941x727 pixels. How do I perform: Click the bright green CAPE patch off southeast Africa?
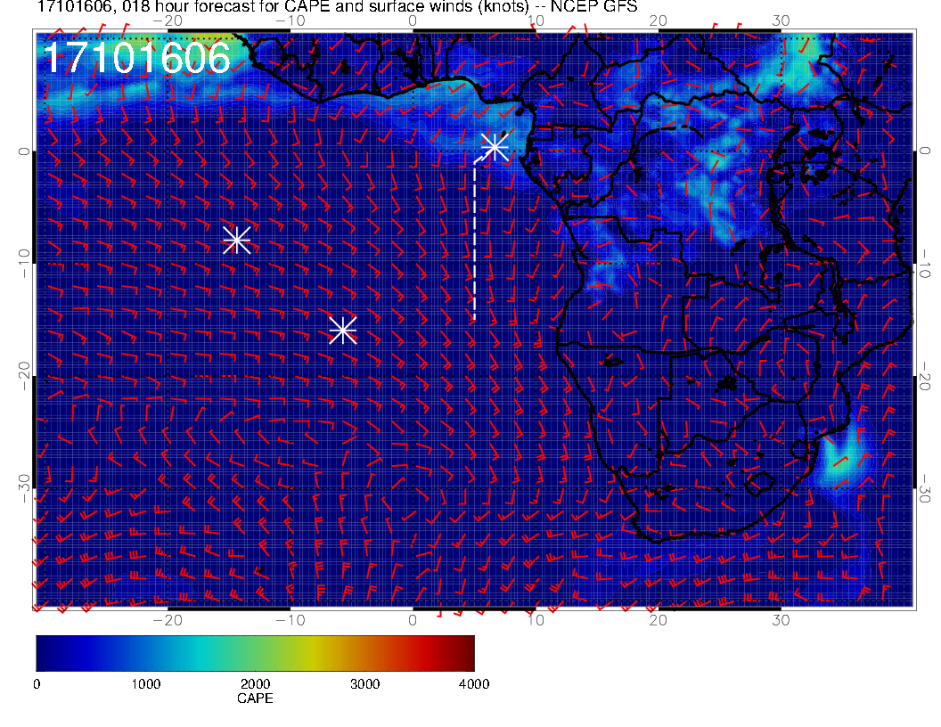840,460
